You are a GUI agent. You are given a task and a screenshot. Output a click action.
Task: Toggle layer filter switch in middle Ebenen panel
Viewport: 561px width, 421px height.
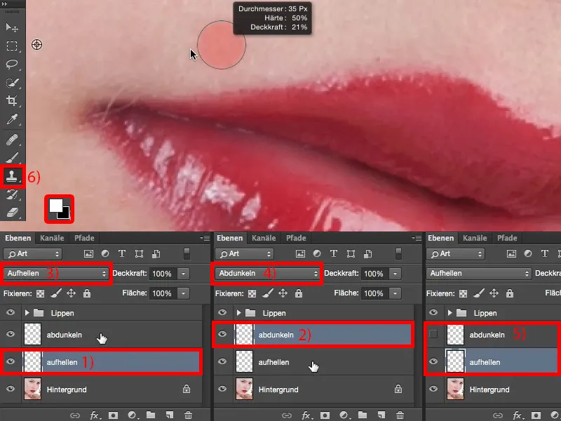pyautogui.click(x=398, y=253)
